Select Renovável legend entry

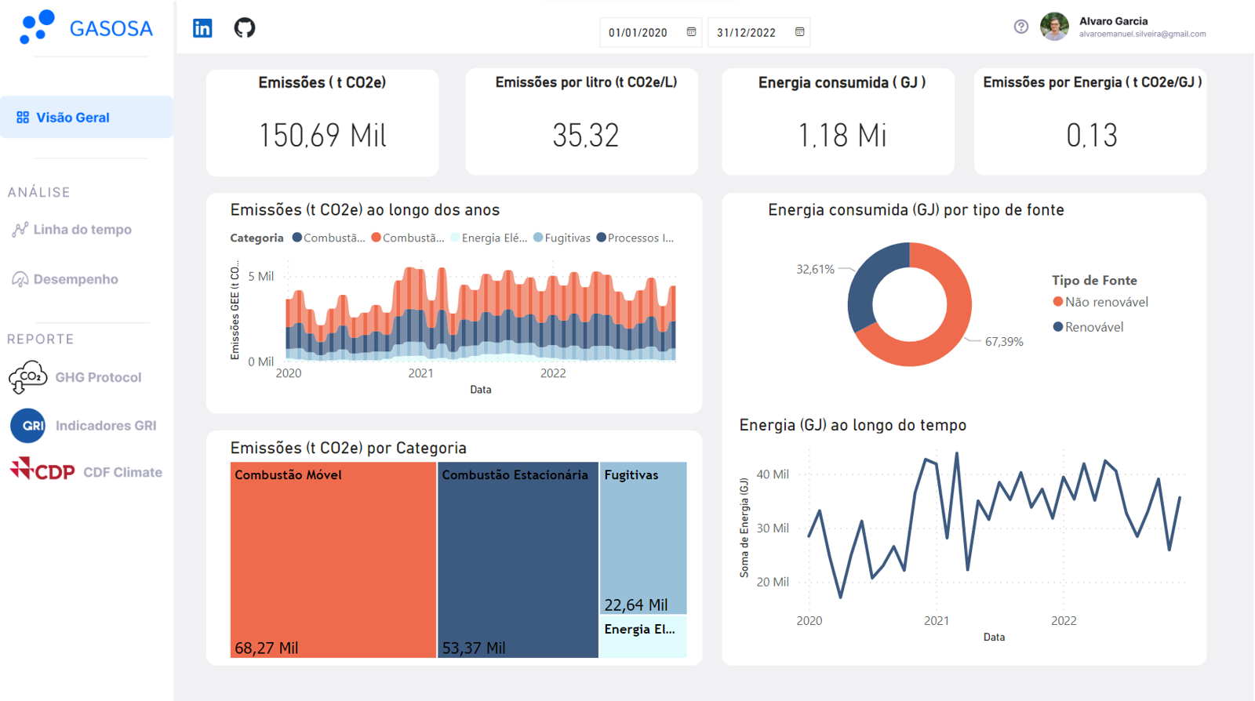point(1088,327)
